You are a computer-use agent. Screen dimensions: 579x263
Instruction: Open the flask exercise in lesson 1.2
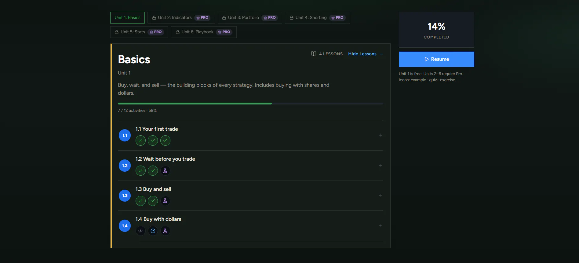pos(165,170)
